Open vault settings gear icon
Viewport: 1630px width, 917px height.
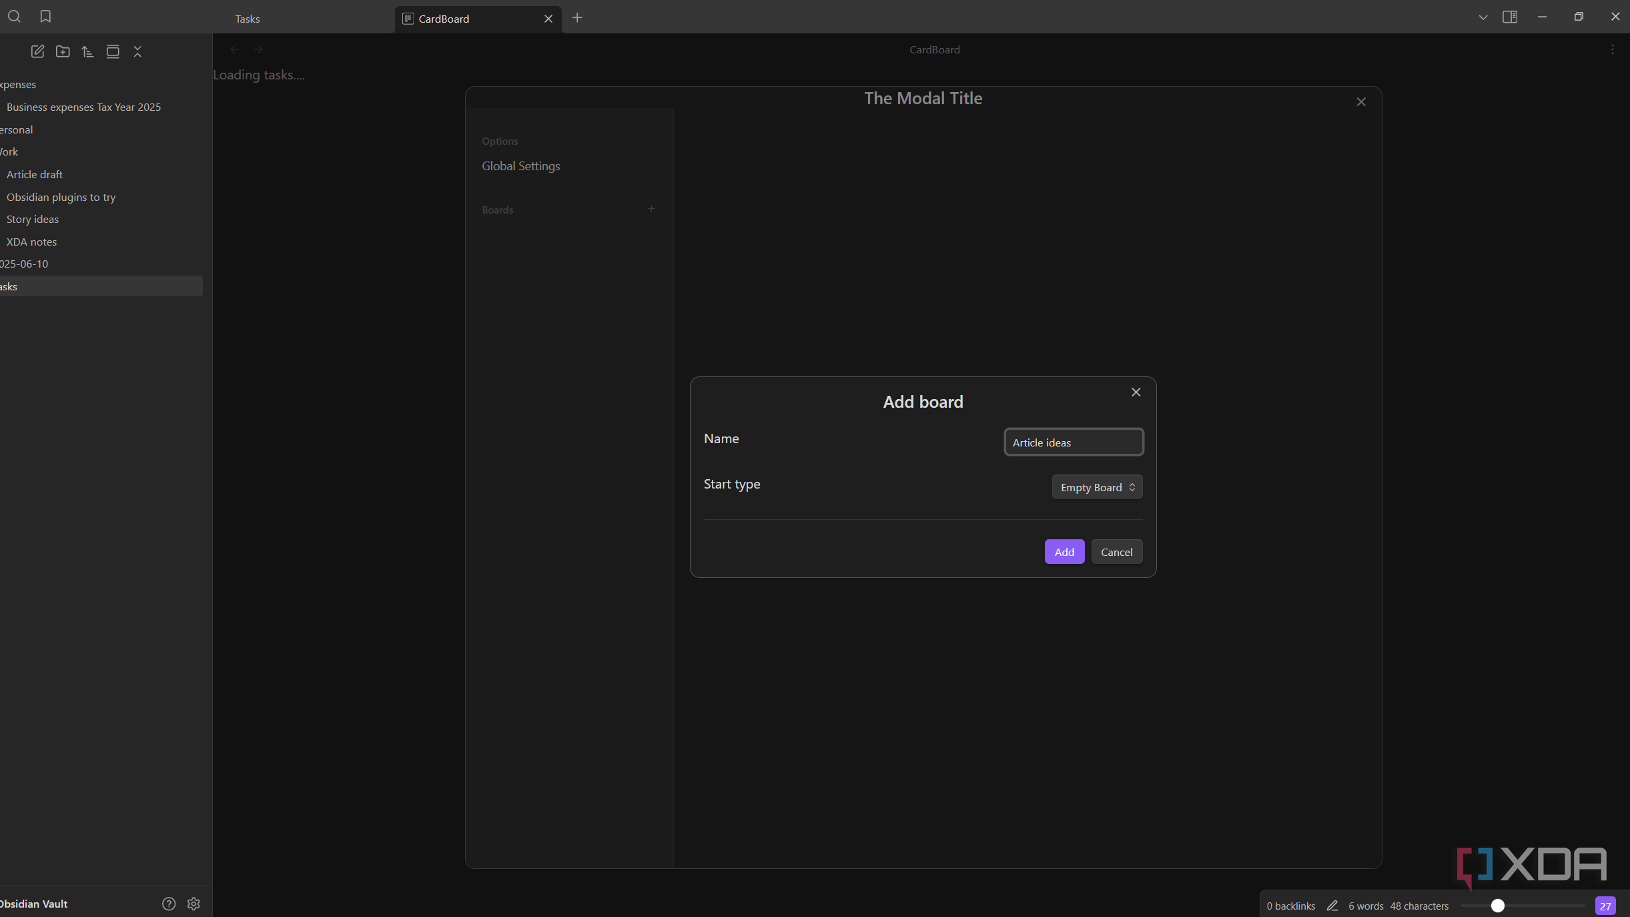click(193, 904)
